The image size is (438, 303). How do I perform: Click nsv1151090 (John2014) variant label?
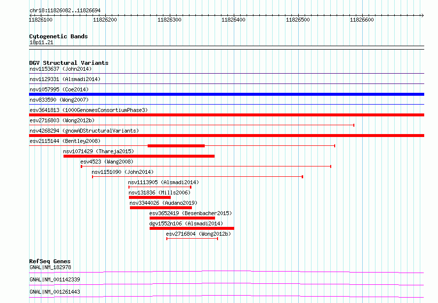(x=123, y=172)
